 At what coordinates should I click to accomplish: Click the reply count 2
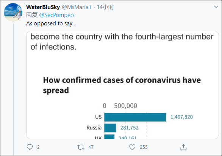pyautogui.click(x=38, y=147)
